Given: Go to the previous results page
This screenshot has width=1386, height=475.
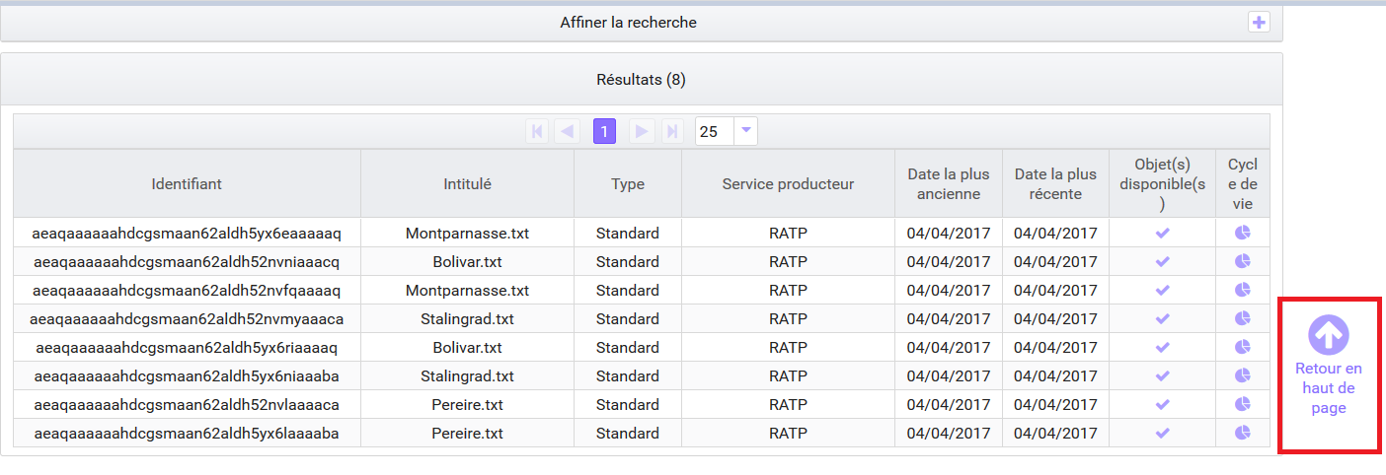Looking at the screenshot, I should tap(567, 131).
